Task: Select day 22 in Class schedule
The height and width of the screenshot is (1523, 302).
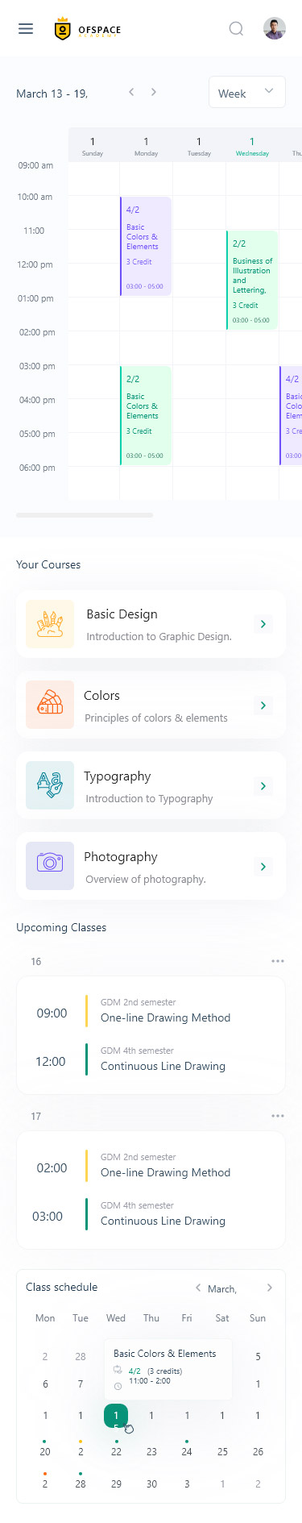Action: (x=116, y=1451)
